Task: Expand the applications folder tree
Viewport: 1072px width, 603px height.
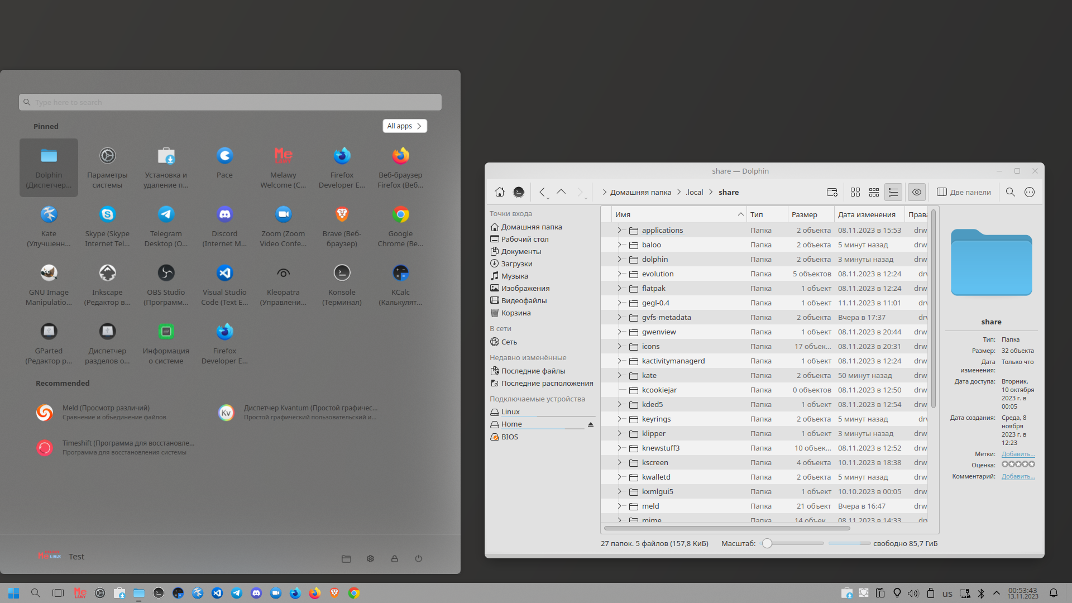Action: pyautogui.click(x=619, y=230)
